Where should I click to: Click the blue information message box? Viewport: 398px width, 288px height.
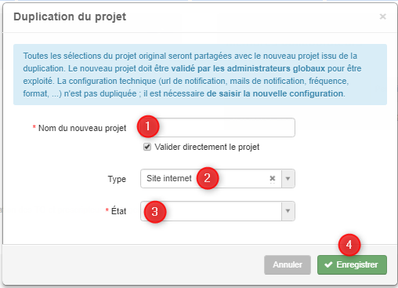(x=200, y=75)
